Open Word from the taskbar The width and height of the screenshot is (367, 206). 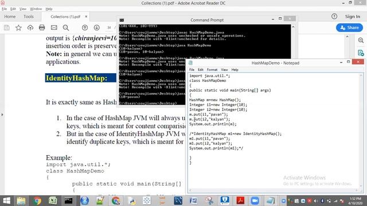point(194,201)
